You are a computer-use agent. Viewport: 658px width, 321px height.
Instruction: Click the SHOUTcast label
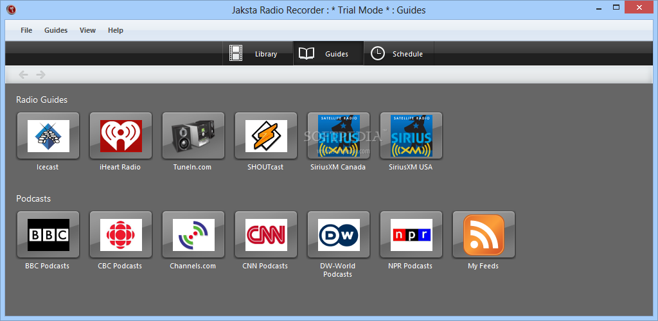click(x=265, y=167)
